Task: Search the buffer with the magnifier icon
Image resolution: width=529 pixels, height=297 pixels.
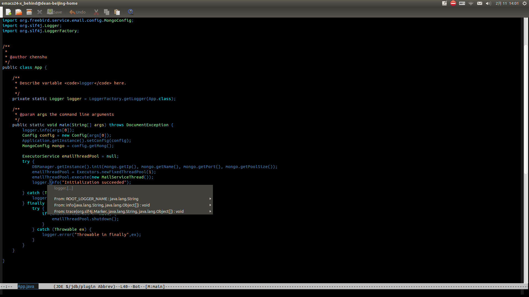Action: point(131,12)
